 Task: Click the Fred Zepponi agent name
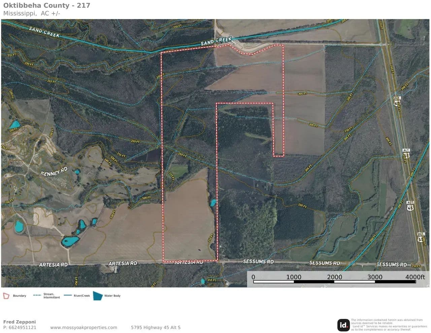[x=19, y=322]
